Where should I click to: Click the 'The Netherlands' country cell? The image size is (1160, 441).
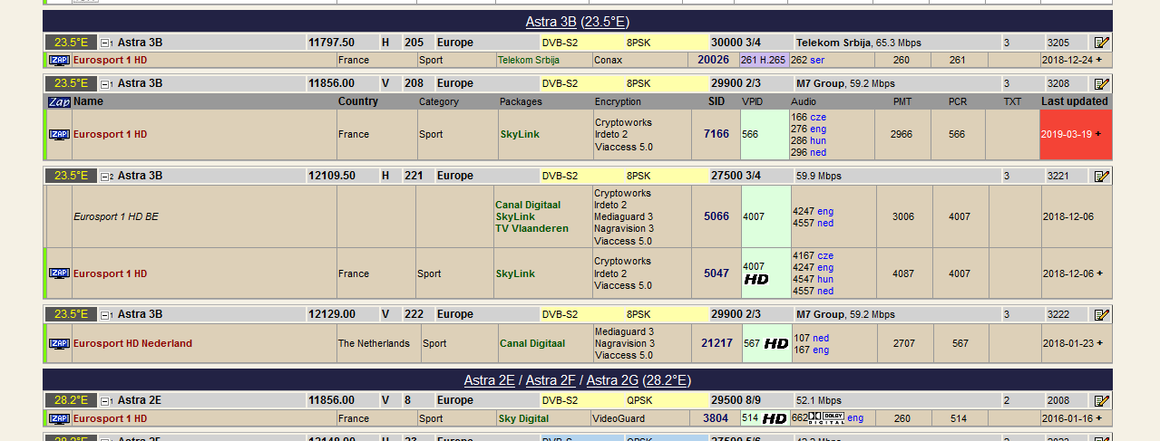[x=374, y=343]
